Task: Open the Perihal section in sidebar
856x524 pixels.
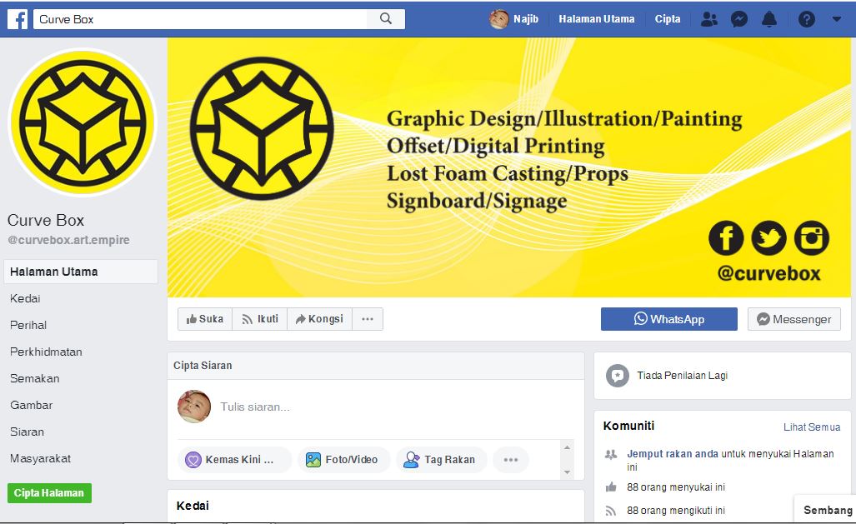Action: (x=28, y=325)
